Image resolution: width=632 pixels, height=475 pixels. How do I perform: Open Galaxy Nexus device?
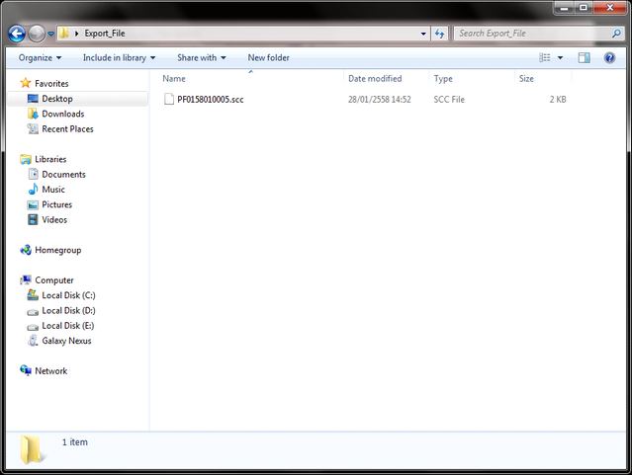[66, 341]
